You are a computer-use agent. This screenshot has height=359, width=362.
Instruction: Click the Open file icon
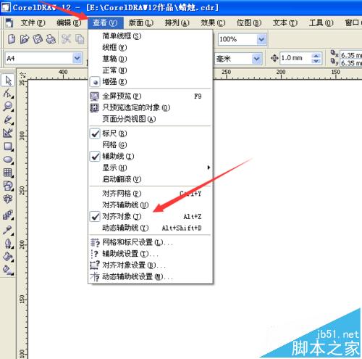(x=25, y=39)
